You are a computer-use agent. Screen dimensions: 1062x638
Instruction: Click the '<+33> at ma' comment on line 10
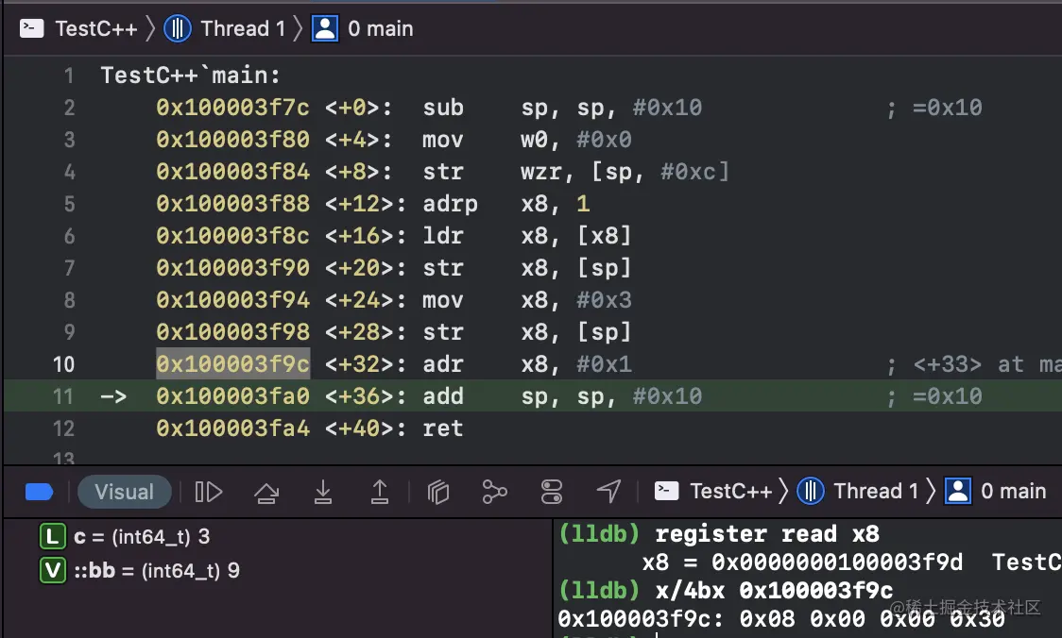(987, 364)
